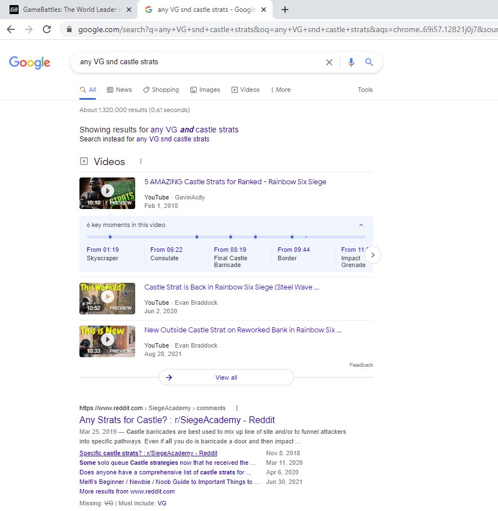Click the reddit.com SiegeAcademy breadcrumb URL

click(153, 408)
